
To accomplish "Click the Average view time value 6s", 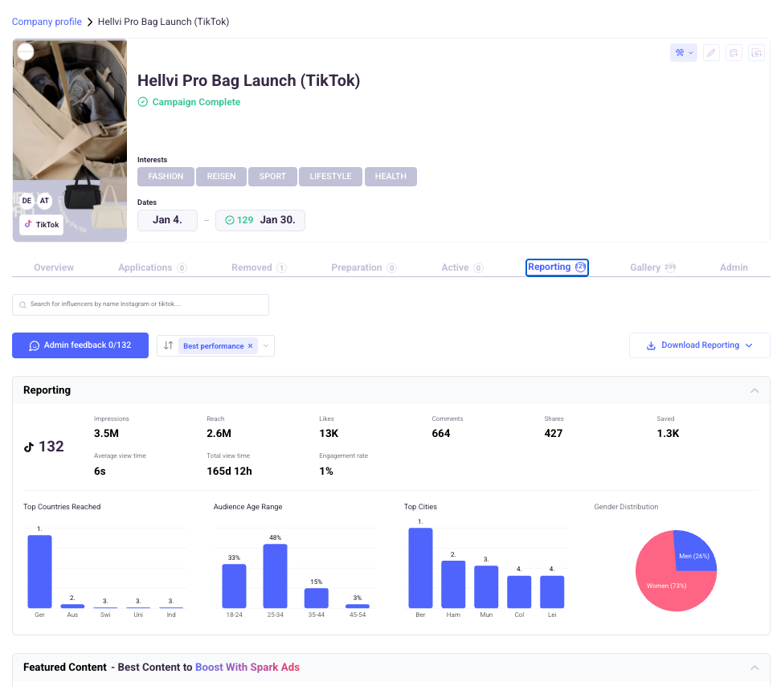I will coord(100,471).
